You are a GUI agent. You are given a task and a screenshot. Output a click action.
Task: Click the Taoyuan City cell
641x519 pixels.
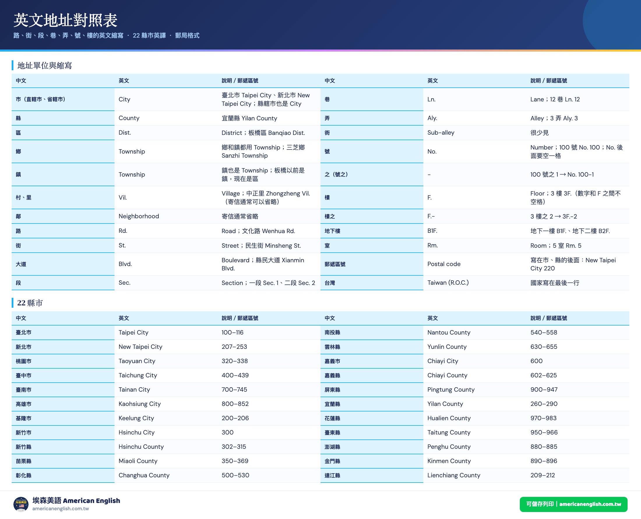pyautogui.click(x=166, y=361)
